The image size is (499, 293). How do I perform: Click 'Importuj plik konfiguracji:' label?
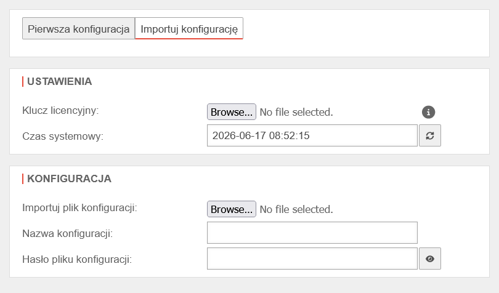[x=79, y=207]
